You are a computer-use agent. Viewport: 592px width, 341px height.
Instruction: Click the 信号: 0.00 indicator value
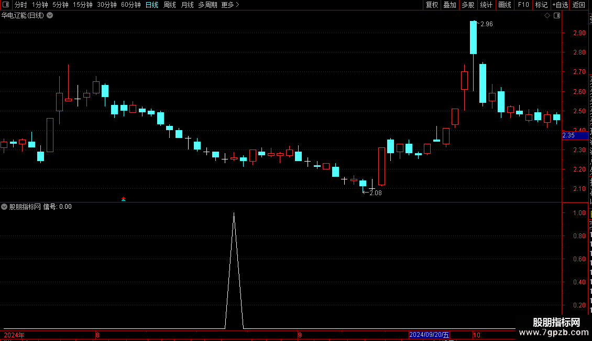(58, 207)
